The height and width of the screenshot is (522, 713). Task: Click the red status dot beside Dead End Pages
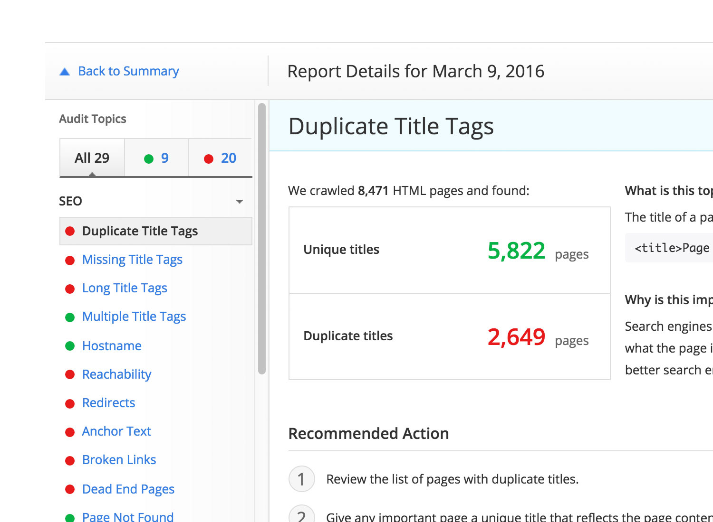coord(70,489)
